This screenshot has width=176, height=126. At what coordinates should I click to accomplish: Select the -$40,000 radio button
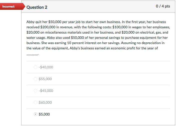click(x=36, y=67)
